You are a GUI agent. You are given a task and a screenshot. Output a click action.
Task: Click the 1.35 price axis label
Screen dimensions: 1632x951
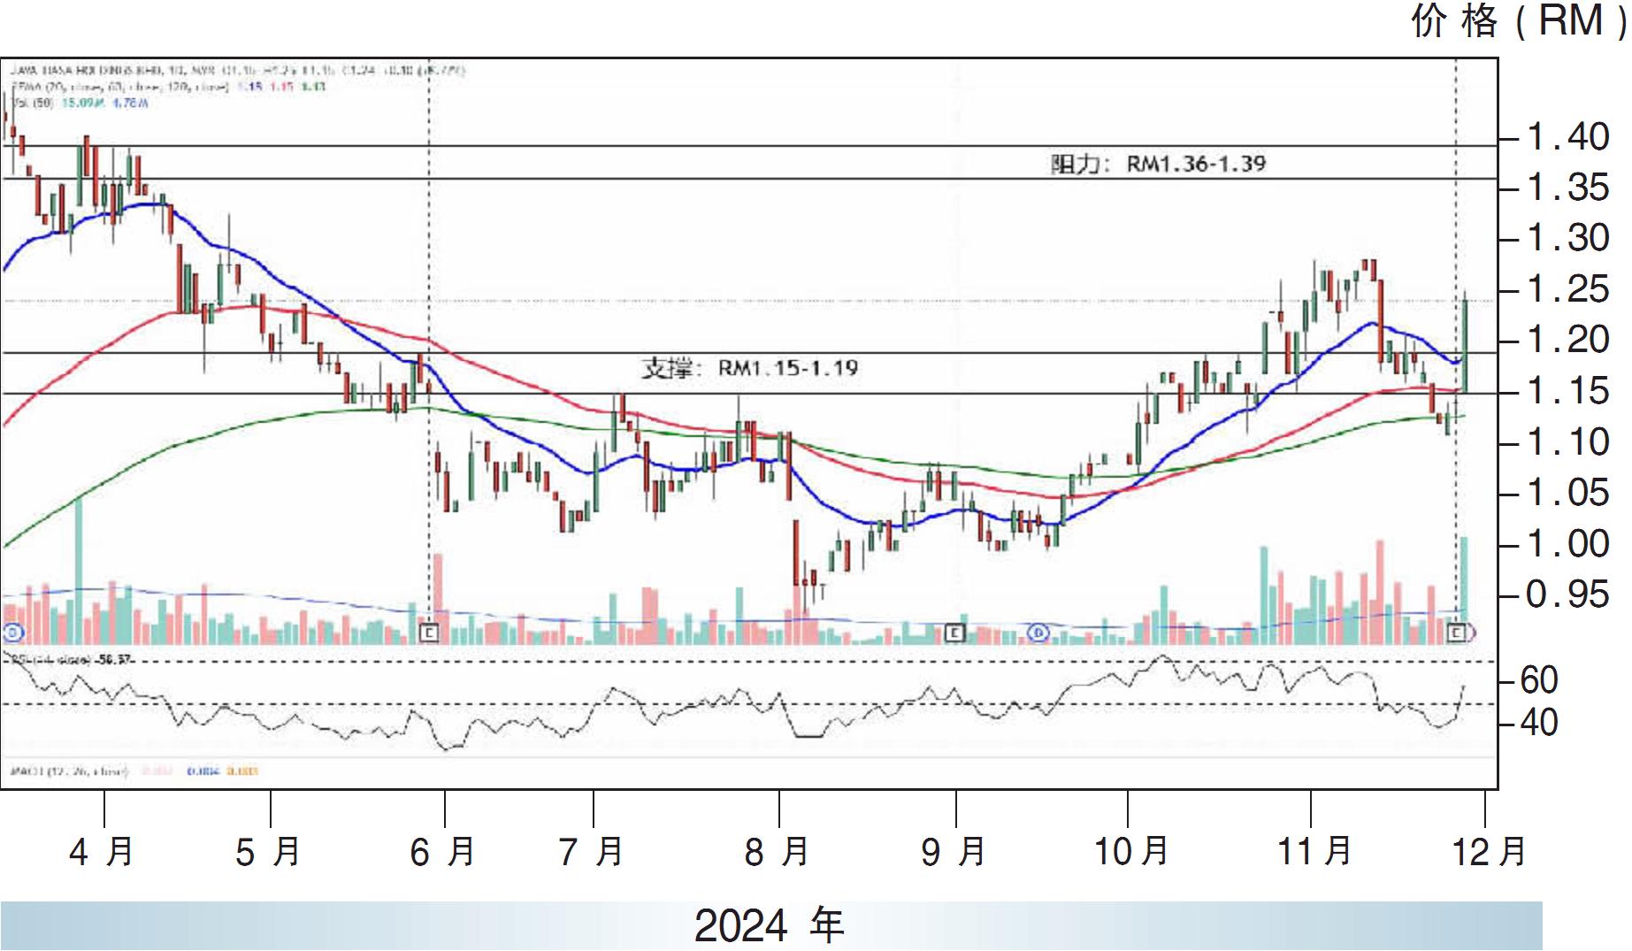click(x=1568, y=188)
